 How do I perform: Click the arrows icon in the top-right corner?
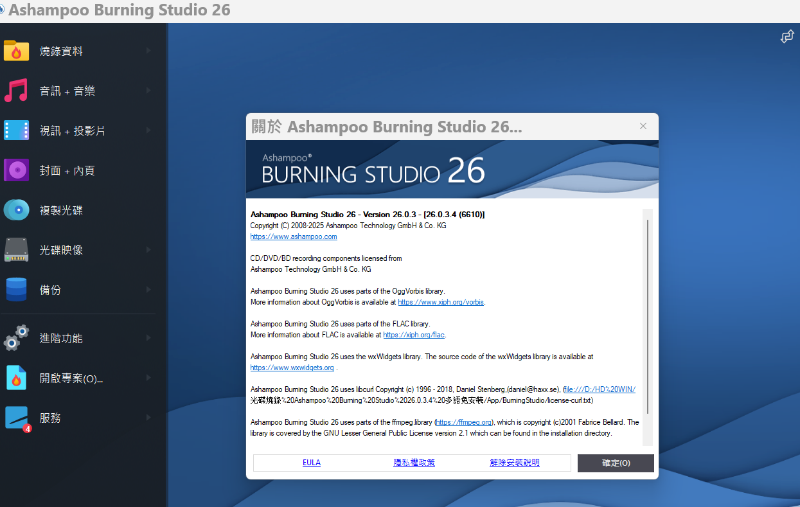[787, 37]
